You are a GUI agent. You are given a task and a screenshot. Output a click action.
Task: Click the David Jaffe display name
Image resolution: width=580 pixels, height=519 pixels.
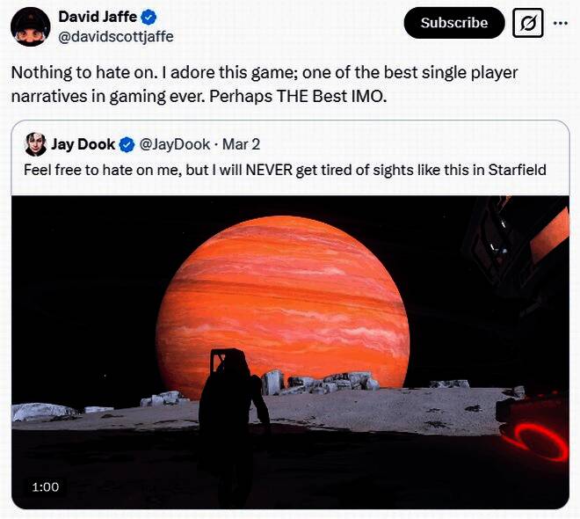click(98, 17)
